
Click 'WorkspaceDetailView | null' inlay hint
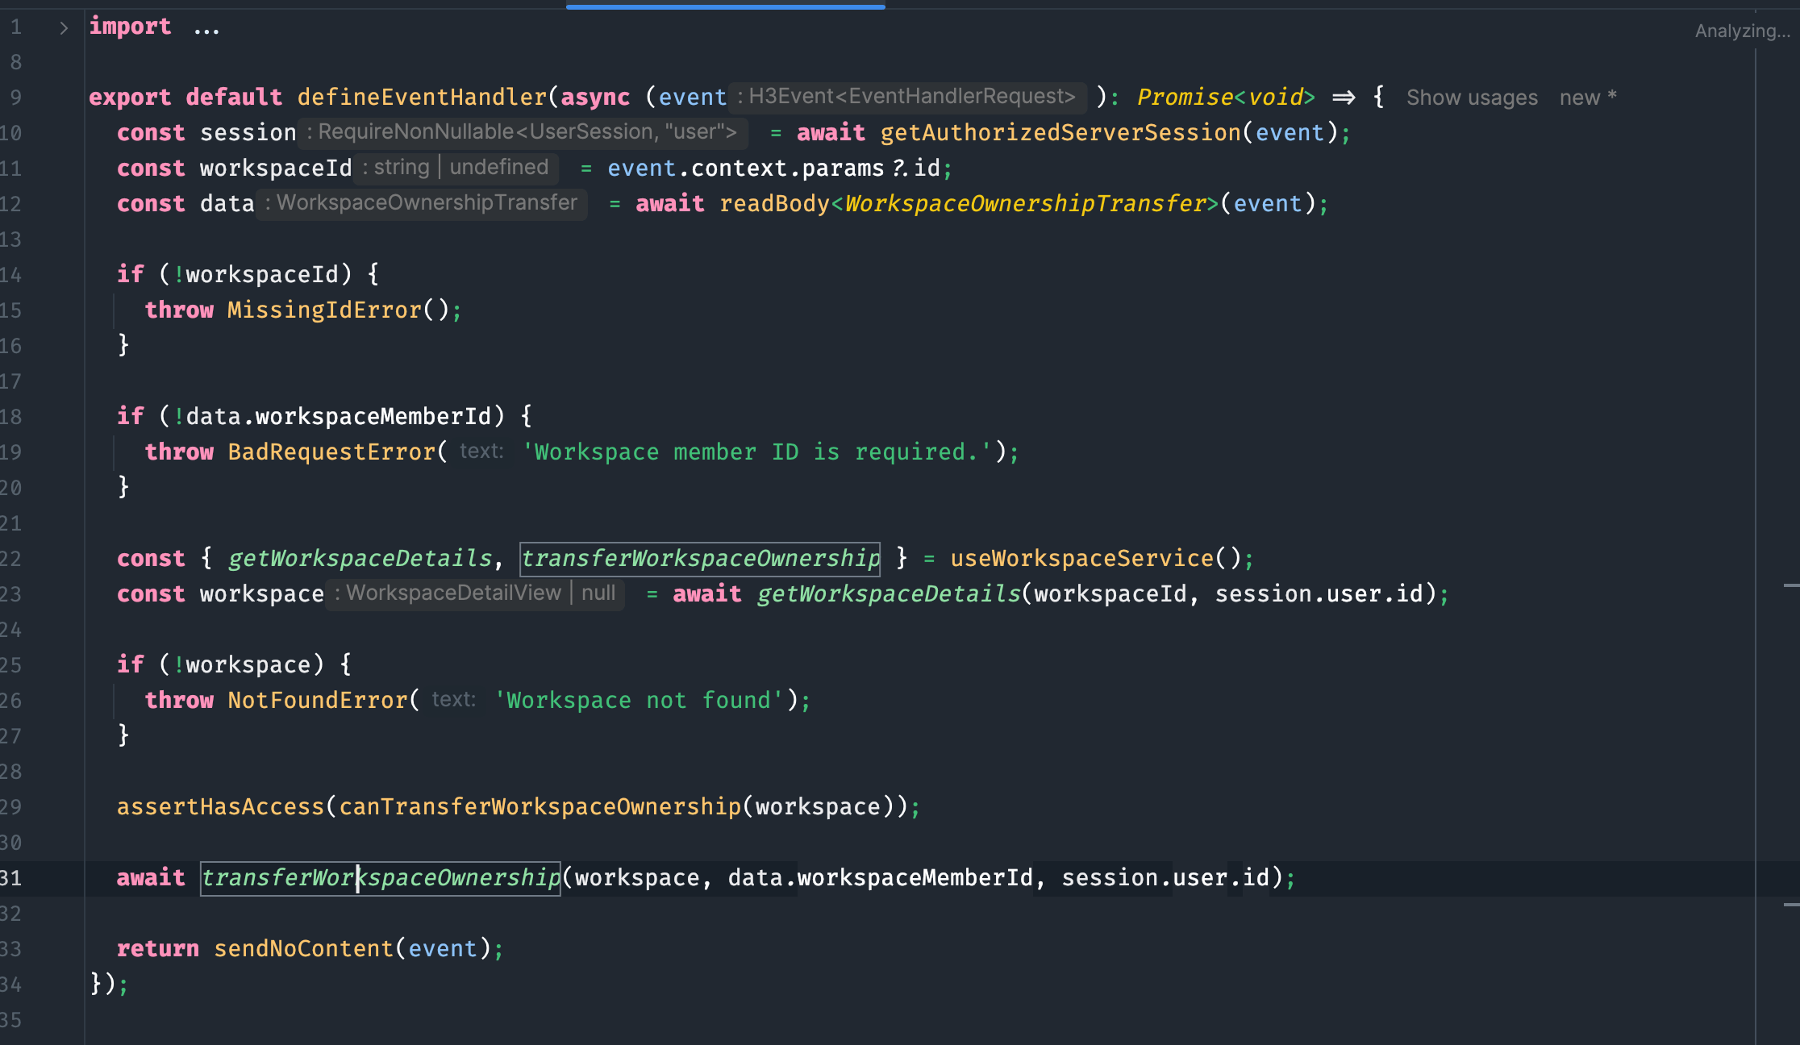pyautogui.click(x=476, y=593)
